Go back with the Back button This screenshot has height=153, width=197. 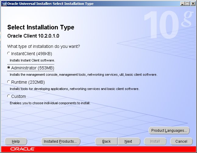pos(106,141)
